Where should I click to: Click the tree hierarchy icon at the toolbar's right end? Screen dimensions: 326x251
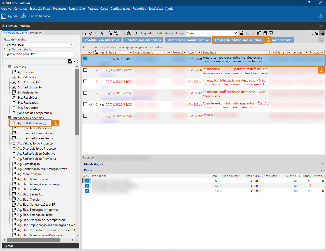[x=310, y=33]
